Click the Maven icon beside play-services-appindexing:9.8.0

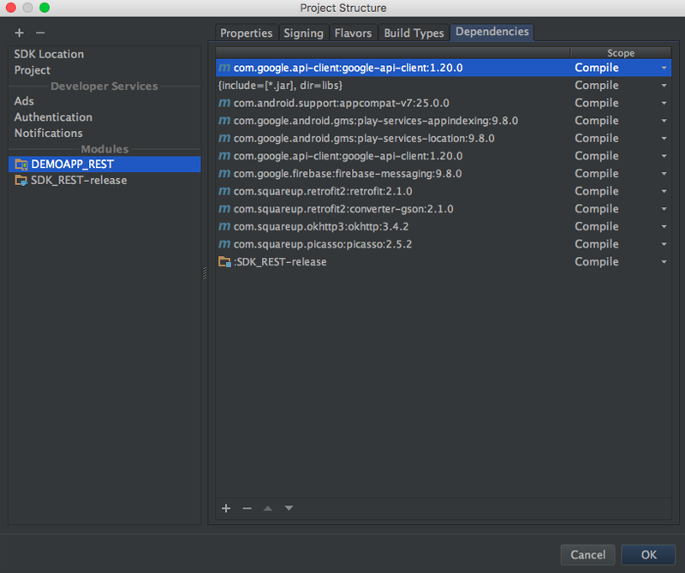[224, 120]
